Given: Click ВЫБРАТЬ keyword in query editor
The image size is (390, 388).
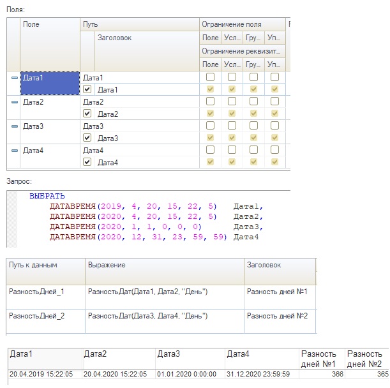Looking at the screenshot, I should [47, 196].
